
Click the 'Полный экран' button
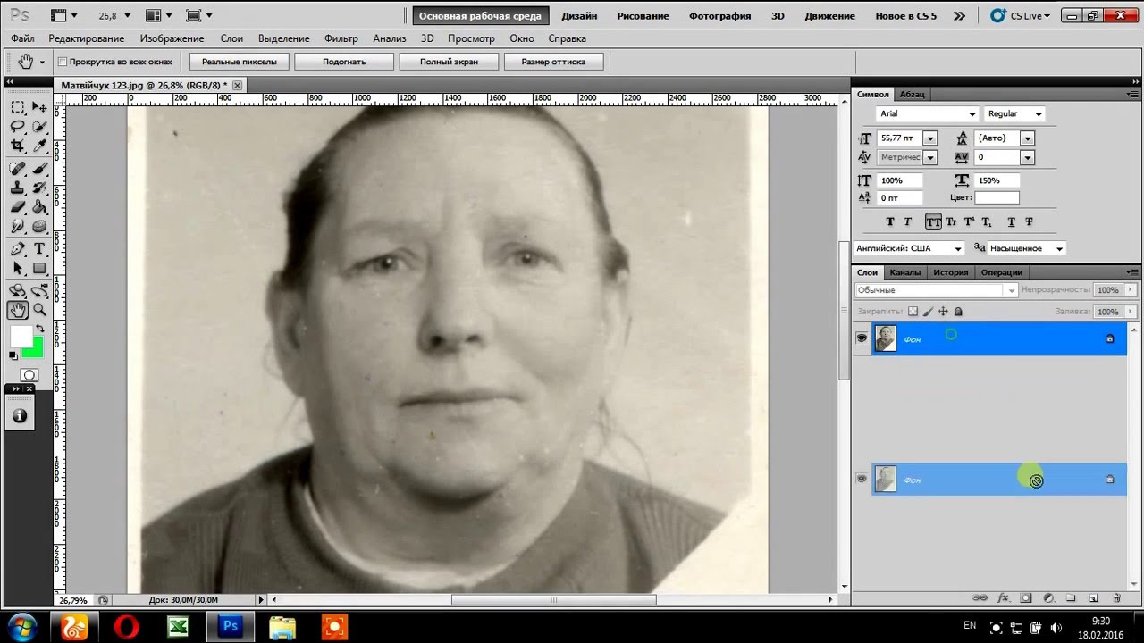click(449, 62)
